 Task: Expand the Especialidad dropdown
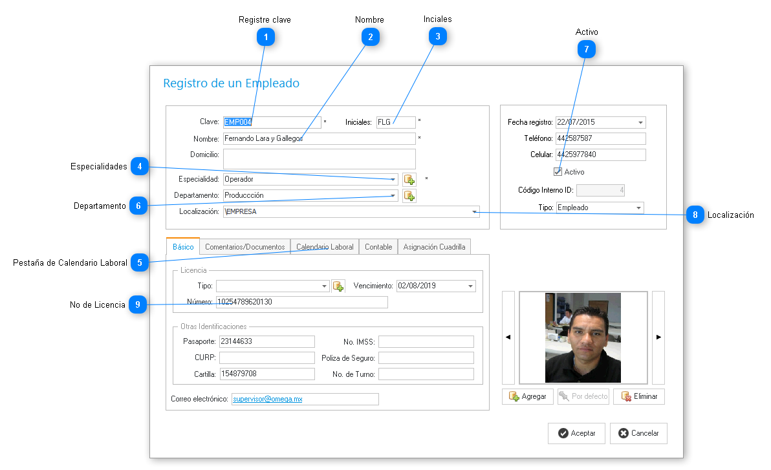[393, 179]
